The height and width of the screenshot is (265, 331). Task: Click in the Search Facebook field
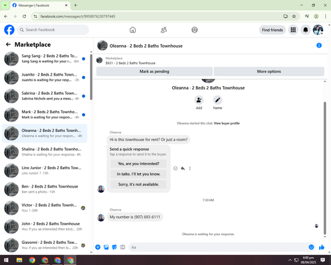[x=53, y=30]
